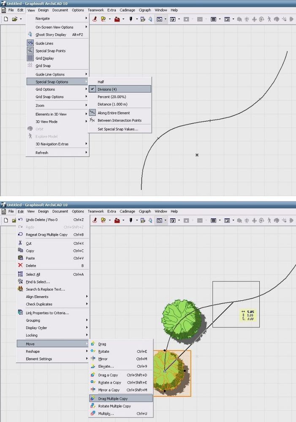Select Percent (20.00%) snap option
This screenshot has width=296, height=422.
click(120, 97)
